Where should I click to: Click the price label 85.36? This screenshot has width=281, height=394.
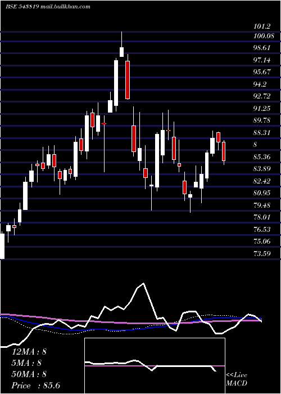pyautogui.click(x=262, y=157)
